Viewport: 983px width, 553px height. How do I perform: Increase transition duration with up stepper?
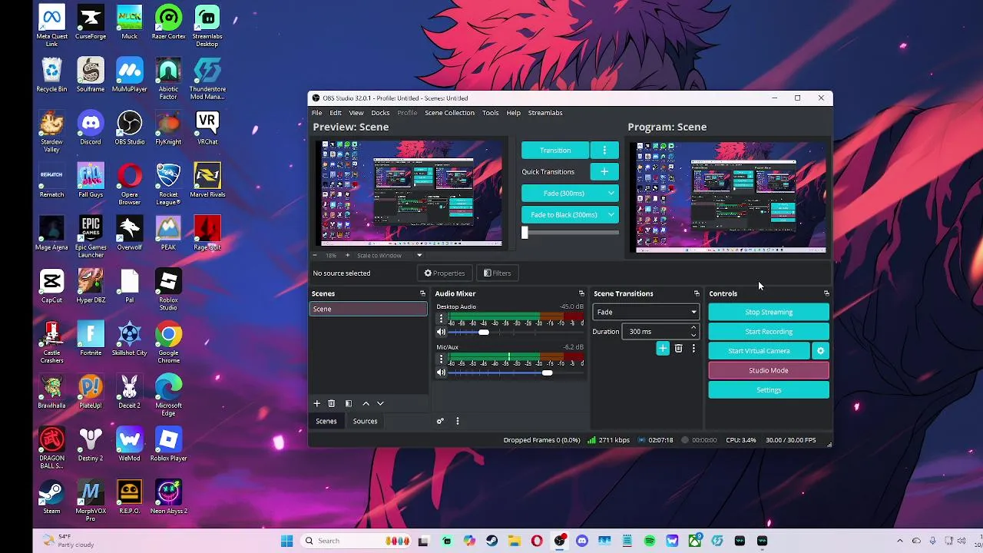693,328
